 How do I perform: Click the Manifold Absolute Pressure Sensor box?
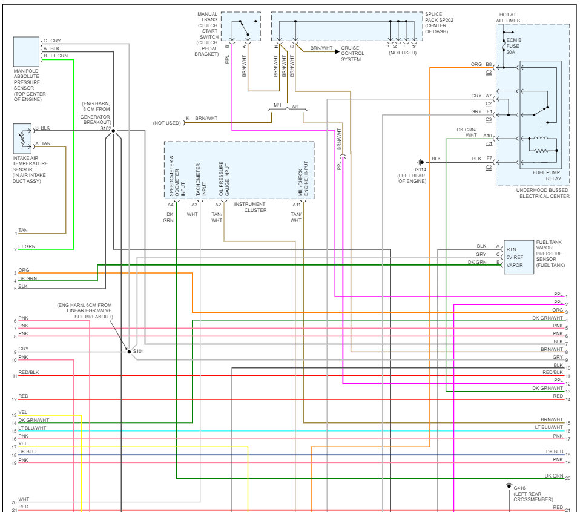[26, 51]
